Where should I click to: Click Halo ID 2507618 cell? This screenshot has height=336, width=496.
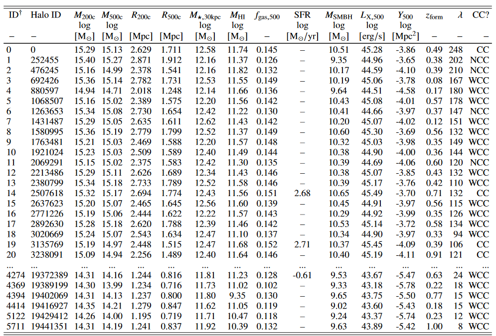tap(46, 193)
